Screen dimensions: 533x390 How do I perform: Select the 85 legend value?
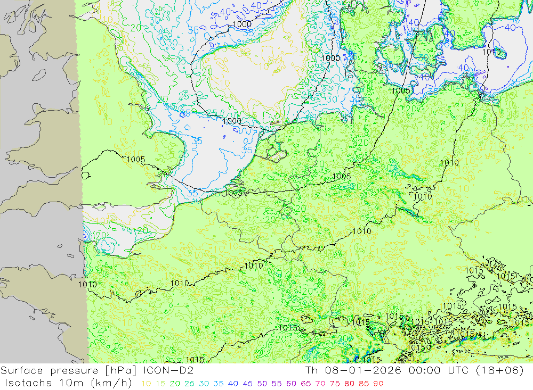(x=364, y=384)
